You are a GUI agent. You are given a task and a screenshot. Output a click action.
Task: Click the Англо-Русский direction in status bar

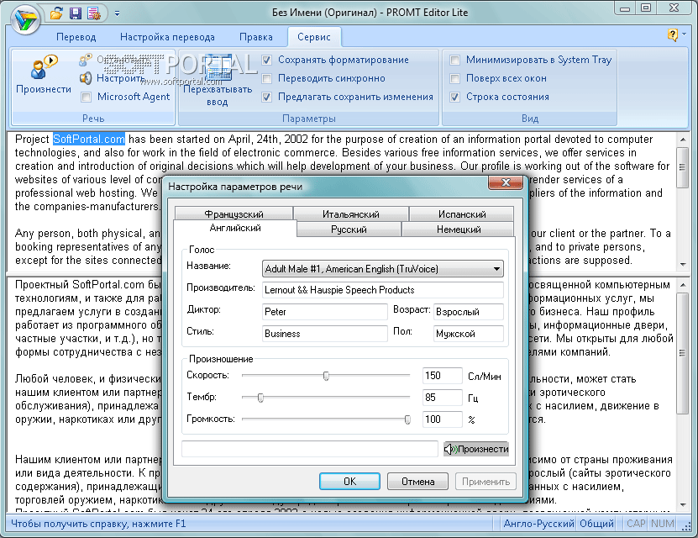point(538,524)
